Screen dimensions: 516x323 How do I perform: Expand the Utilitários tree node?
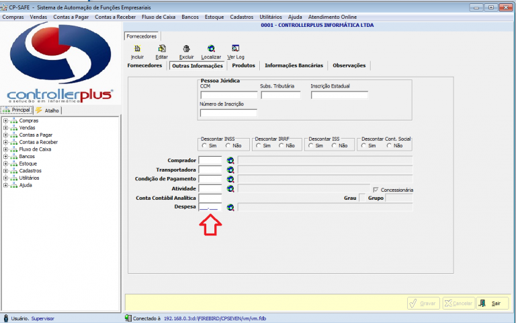click(x=5, y=178)
